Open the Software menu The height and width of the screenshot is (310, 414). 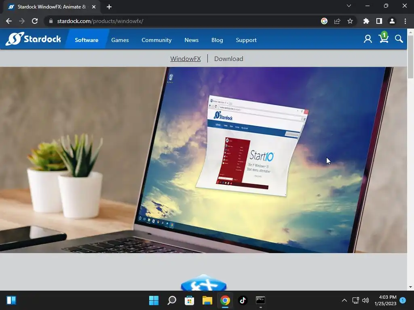[x=87, y=40]
